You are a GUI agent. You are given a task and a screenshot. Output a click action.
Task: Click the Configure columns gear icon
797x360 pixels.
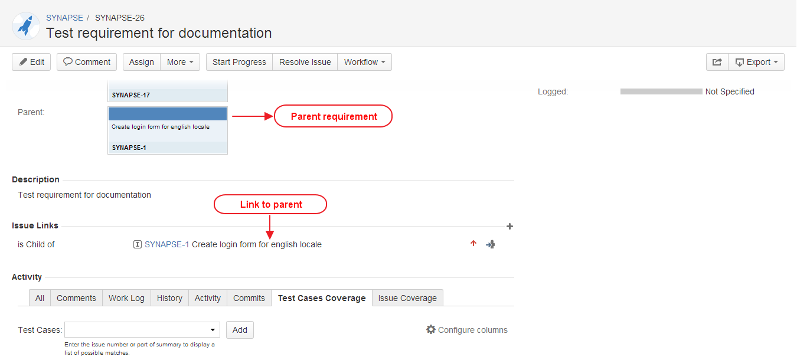coord(431,330)
